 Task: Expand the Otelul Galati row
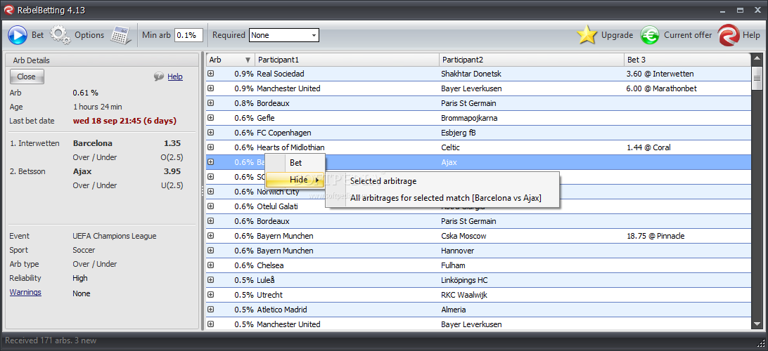click(x=210, y=206)
